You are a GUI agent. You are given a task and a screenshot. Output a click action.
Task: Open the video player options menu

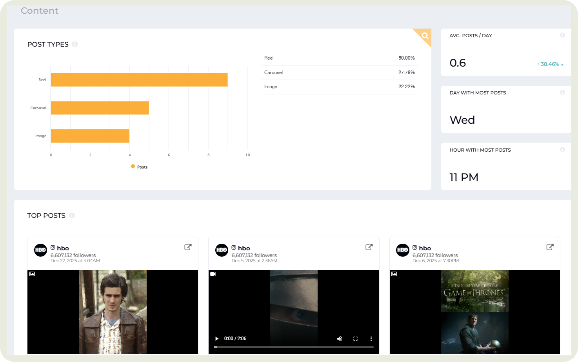pos(371,338)
